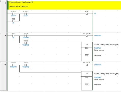Viewport: 121px width, 92px height.
Task: Click the IR contact in rung 1
Action: click(x=13, y=36)
